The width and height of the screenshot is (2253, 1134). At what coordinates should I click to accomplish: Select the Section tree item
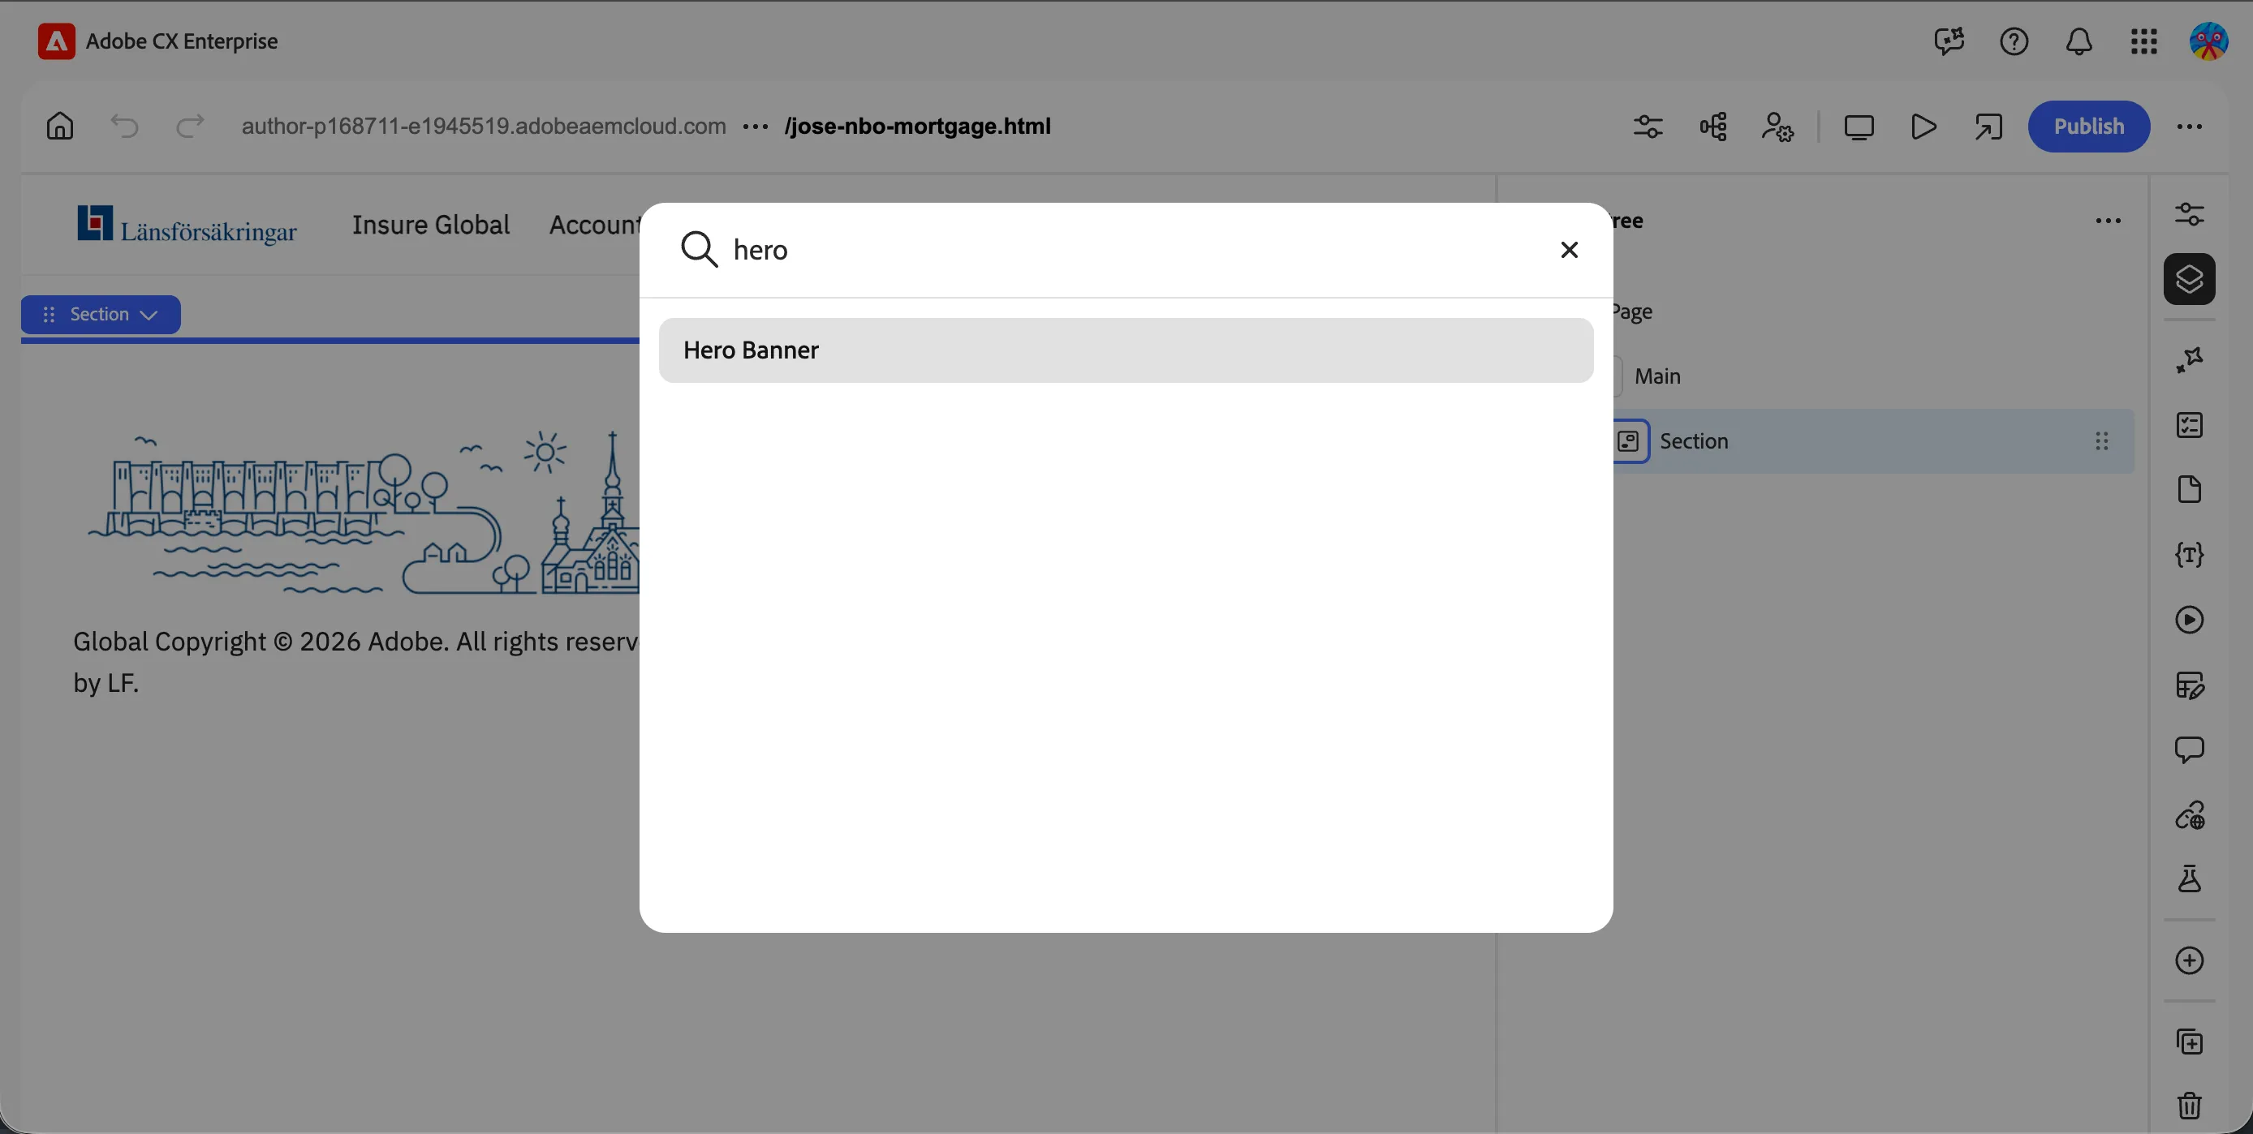pos(1872,441)
